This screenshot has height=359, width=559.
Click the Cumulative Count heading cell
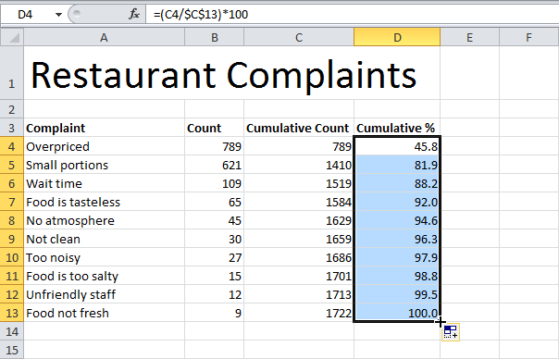click(299, 128)
